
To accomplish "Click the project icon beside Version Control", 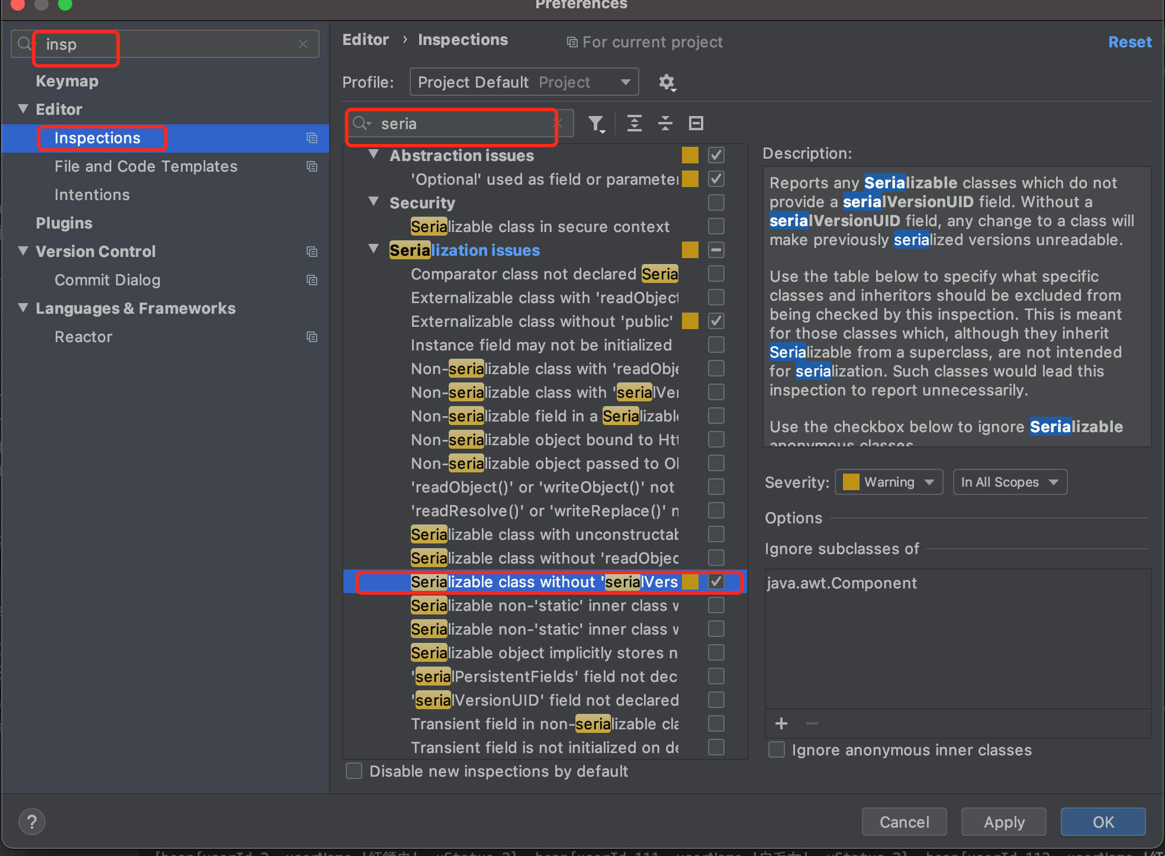I will (312, 252).
